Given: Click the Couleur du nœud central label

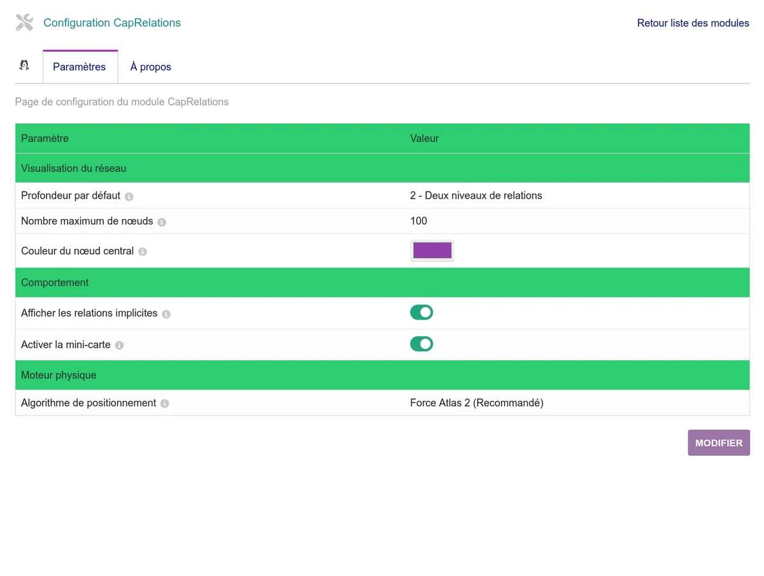Looking at the screenshot, I should point(78,251).
